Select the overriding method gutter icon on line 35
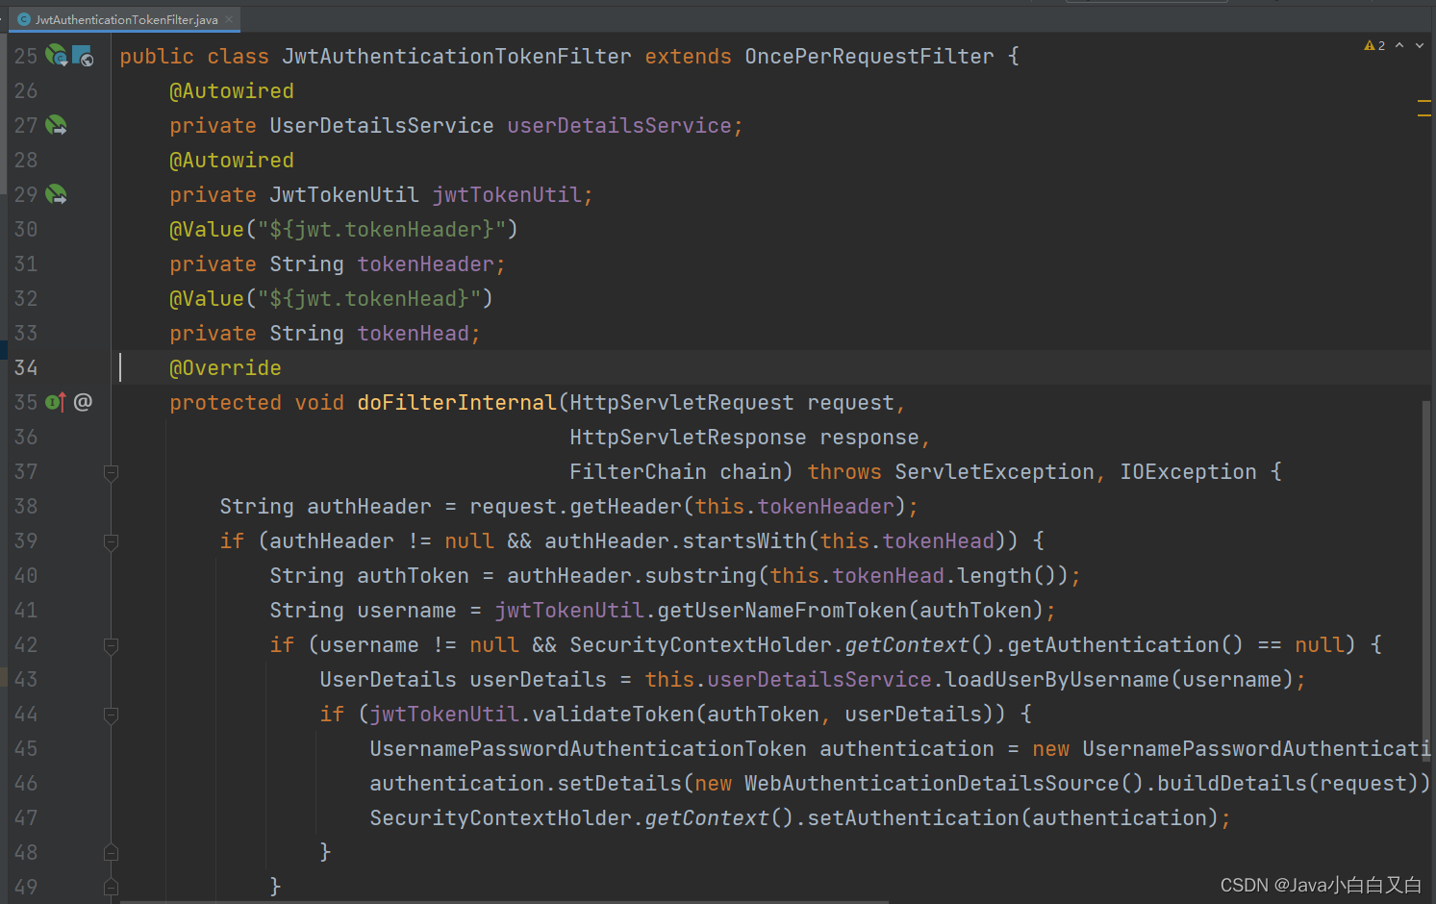 click(x=53, y=402)
